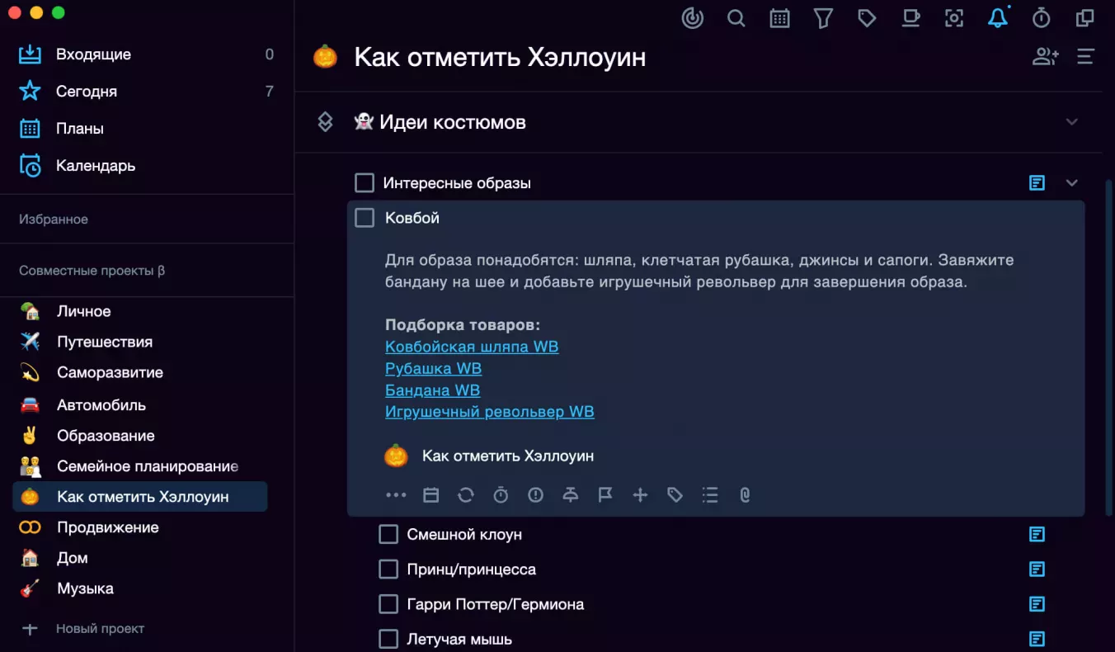Image resolution: width=1115 pixels, height=652 pixels.
Task: Set task priority exclamation icon
Action: click(536, 495)
